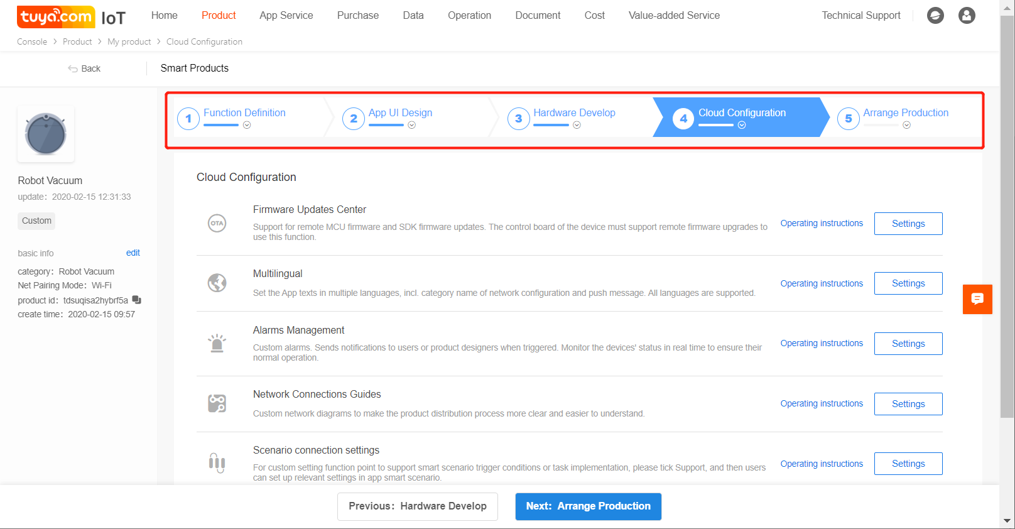The height and width of the screenshot is (529, 1015).
Task: Expand the Arrange Production step chevron
Action: (906, 125)
